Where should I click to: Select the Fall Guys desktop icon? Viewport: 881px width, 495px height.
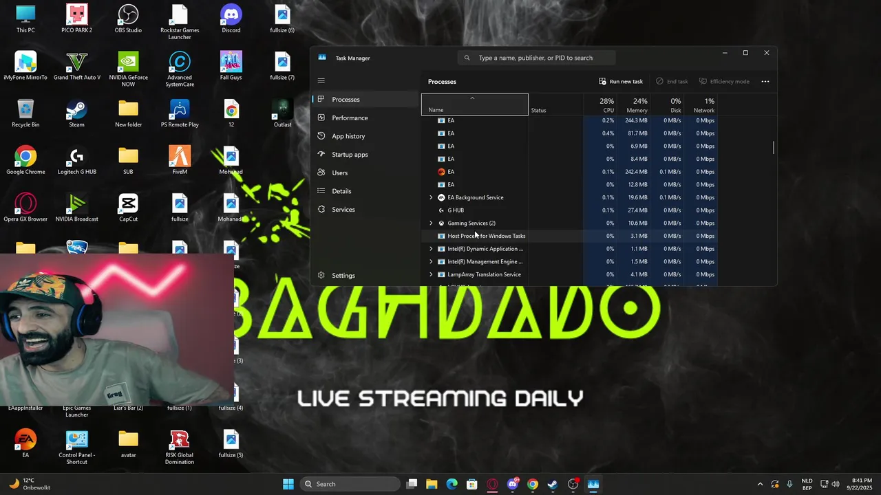231,66
